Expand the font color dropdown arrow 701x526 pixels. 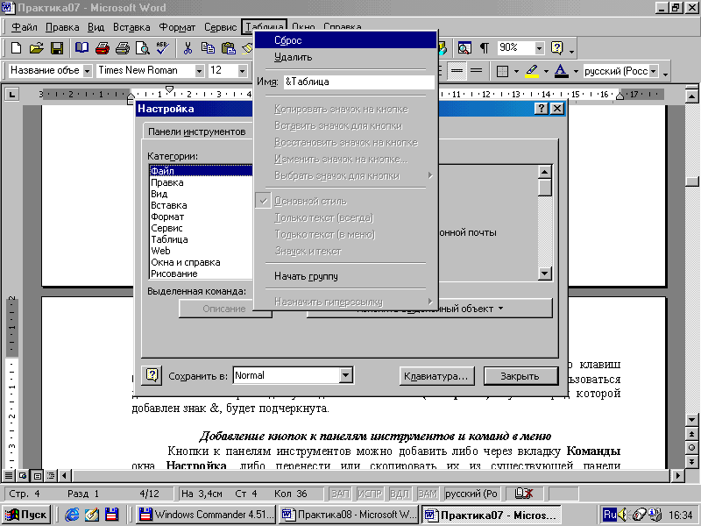click(576, 71)
